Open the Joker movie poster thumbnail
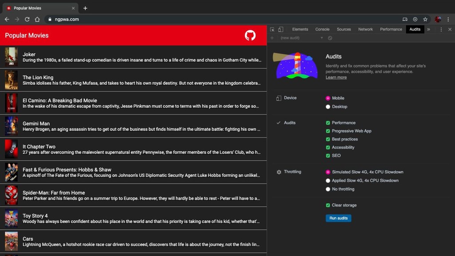Screen dimensions: 455x256 point(11,57)
